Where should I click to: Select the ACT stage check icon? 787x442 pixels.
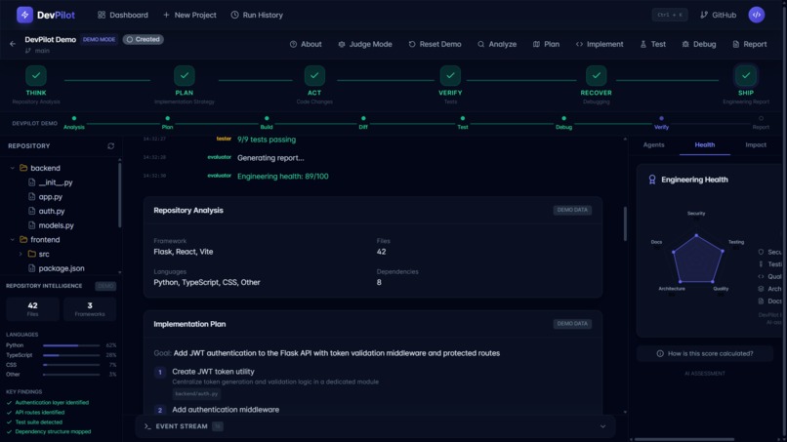click(314, 76)
